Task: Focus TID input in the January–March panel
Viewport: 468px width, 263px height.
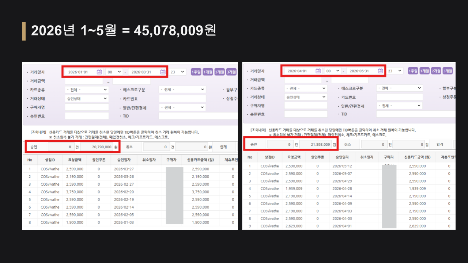Action: [x=198, y=116]
